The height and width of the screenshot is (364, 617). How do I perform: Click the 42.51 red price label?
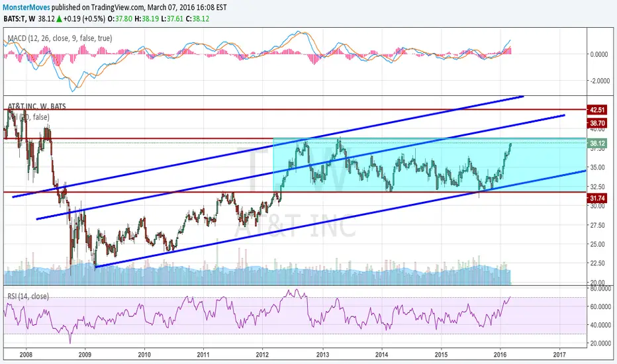click(x=597, y=110)
